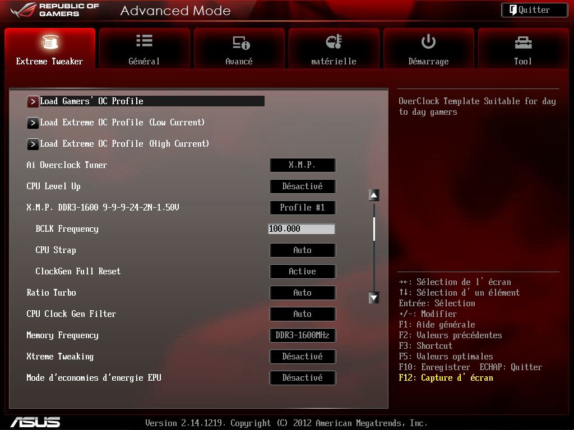Open the Extreme Tweaker tab

(50, 48)
